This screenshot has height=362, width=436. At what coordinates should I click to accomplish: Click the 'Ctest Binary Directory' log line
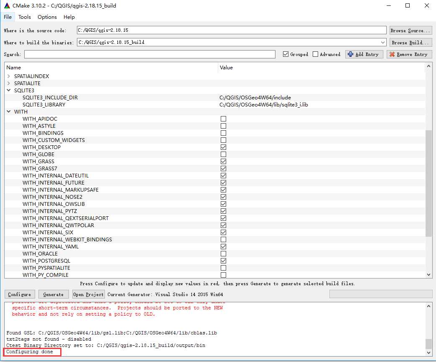point(106,345)
